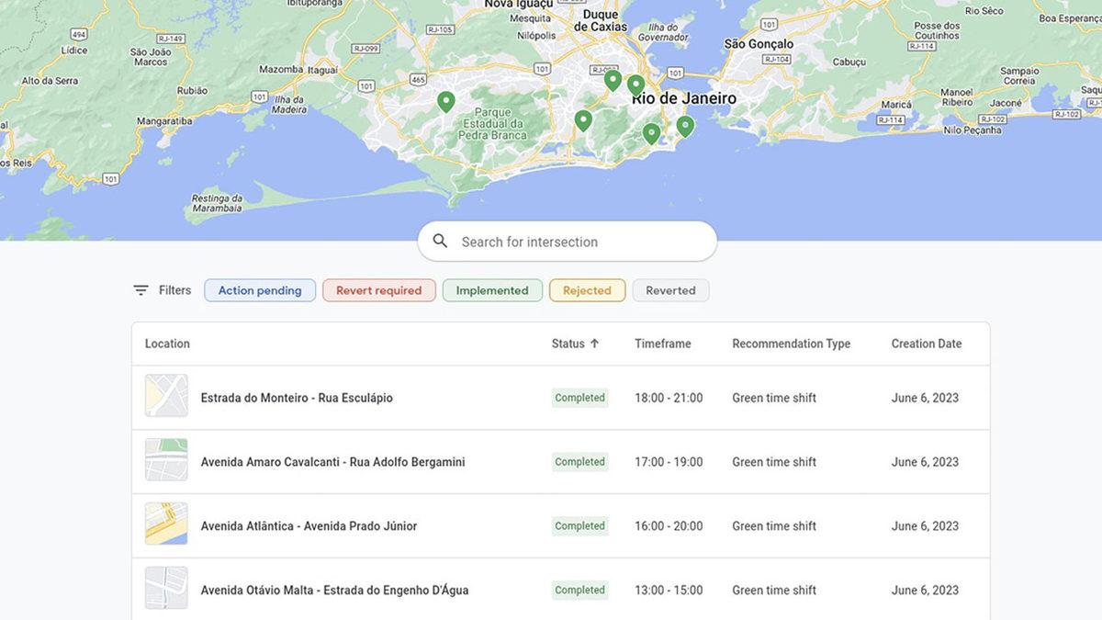
Task: Click the green marker above Parque Estadual da Pedra Branca
Action: point(445,99)
